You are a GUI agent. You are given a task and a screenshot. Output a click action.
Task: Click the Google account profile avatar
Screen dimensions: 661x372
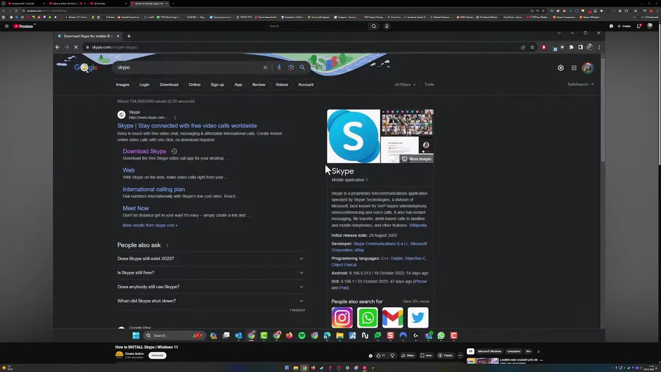[588, 68]
